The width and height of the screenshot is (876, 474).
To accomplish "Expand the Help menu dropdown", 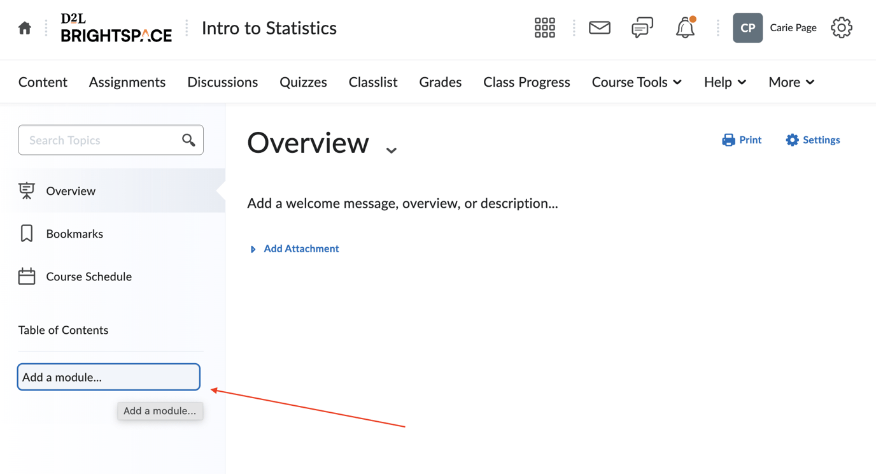I will pos(724,82).
